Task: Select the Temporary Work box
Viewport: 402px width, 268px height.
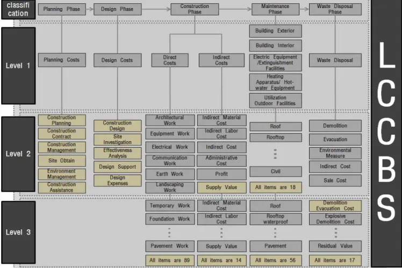Action: point(170,206)
